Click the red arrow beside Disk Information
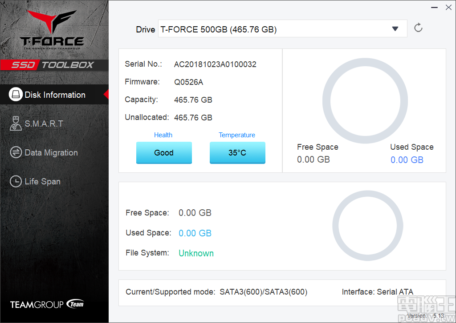Image resolution: width=456 pixels, height=323 pixels. coord(106,94)
